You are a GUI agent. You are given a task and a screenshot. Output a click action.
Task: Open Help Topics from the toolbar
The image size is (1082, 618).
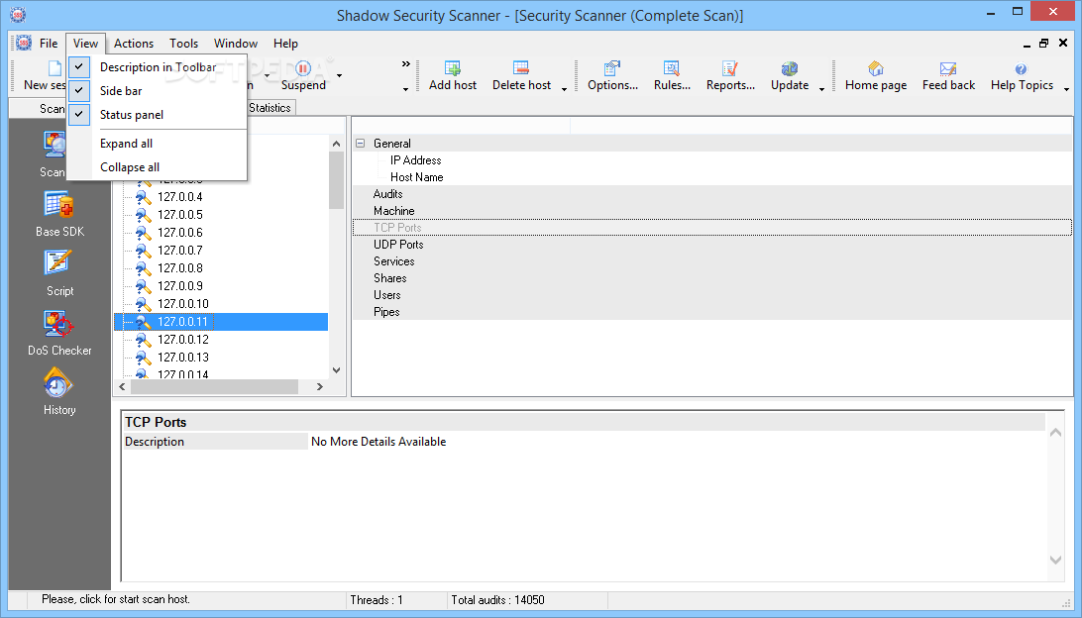[x=1022, y=68]
